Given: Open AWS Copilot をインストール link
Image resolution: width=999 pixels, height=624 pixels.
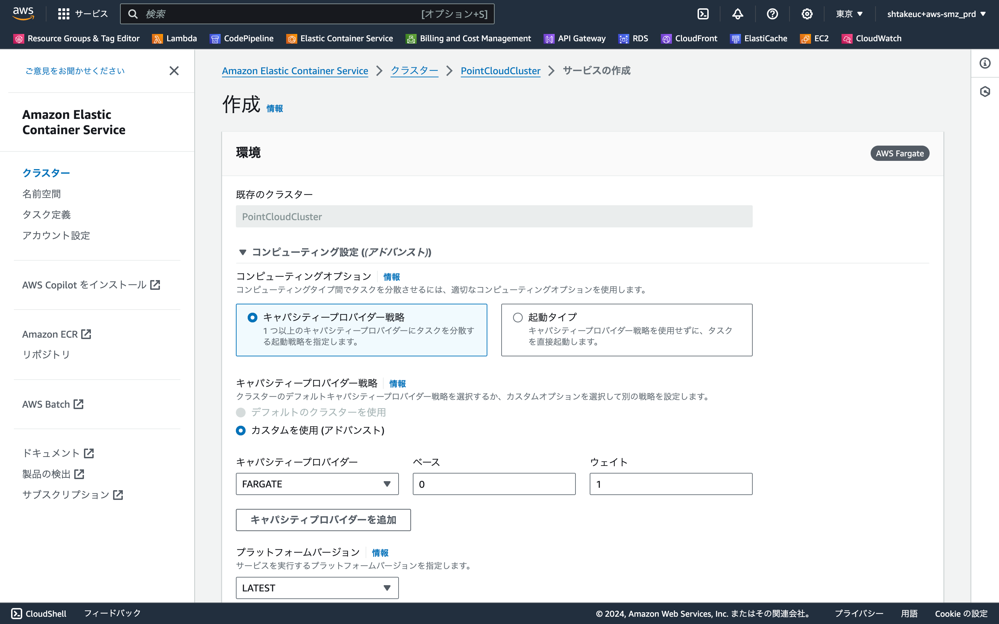Looking at the screenshot, I should (91, 285).
